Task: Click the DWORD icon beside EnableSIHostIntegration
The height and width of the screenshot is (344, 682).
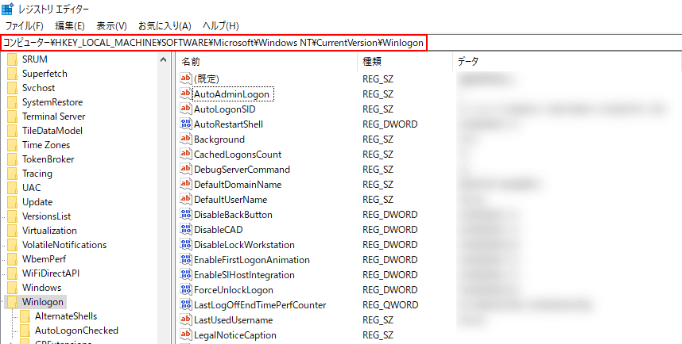Action: 186,274
